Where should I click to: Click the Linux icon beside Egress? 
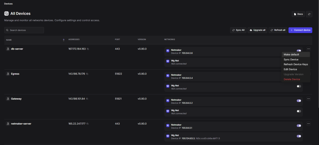[8, 74]
